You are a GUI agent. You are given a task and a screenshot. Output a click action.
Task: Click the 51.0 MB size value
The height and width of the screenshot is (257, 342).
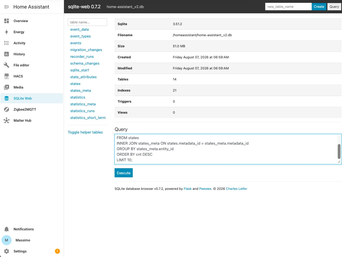[179, 46]
